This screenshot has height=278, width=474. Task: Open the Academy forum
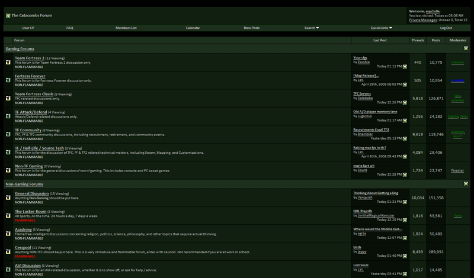tap(23, 229)
